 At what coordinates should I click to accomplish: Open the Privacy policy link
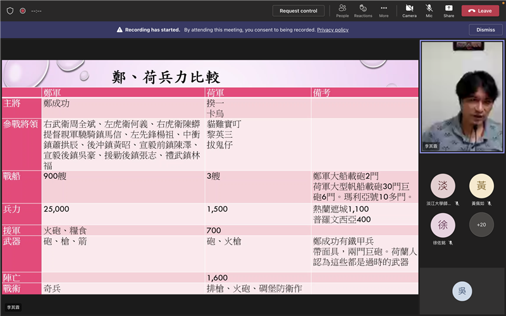tap(333, 30)
